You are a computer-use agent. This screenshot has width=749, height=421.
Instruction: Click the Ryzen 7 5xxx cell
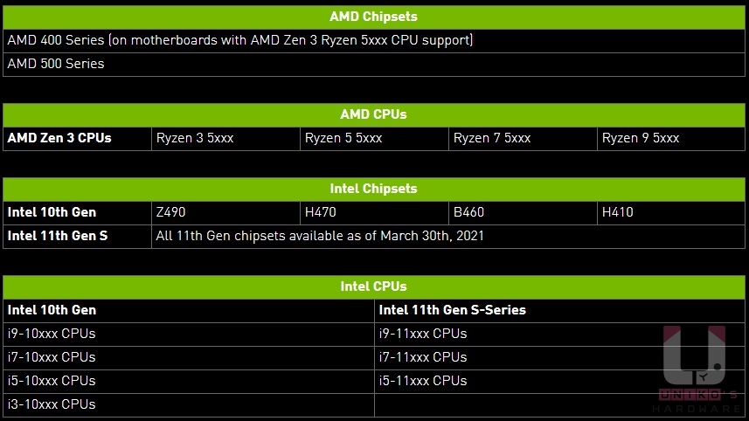pyautogui.click(x=523, y=138)
